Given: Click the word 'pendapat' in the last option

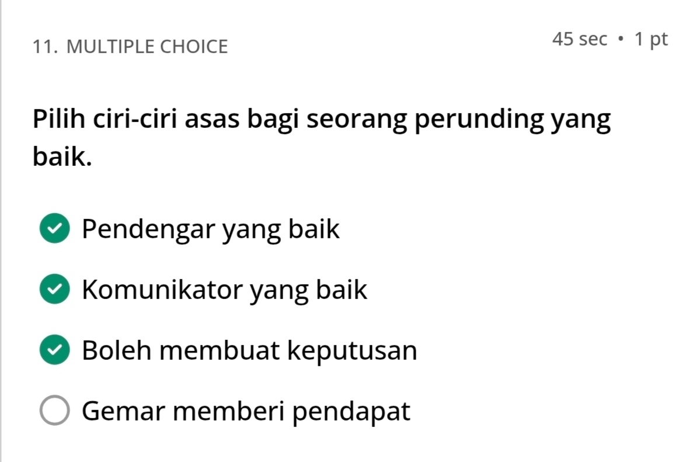Looking at the screenshot, I should [351, 411].
